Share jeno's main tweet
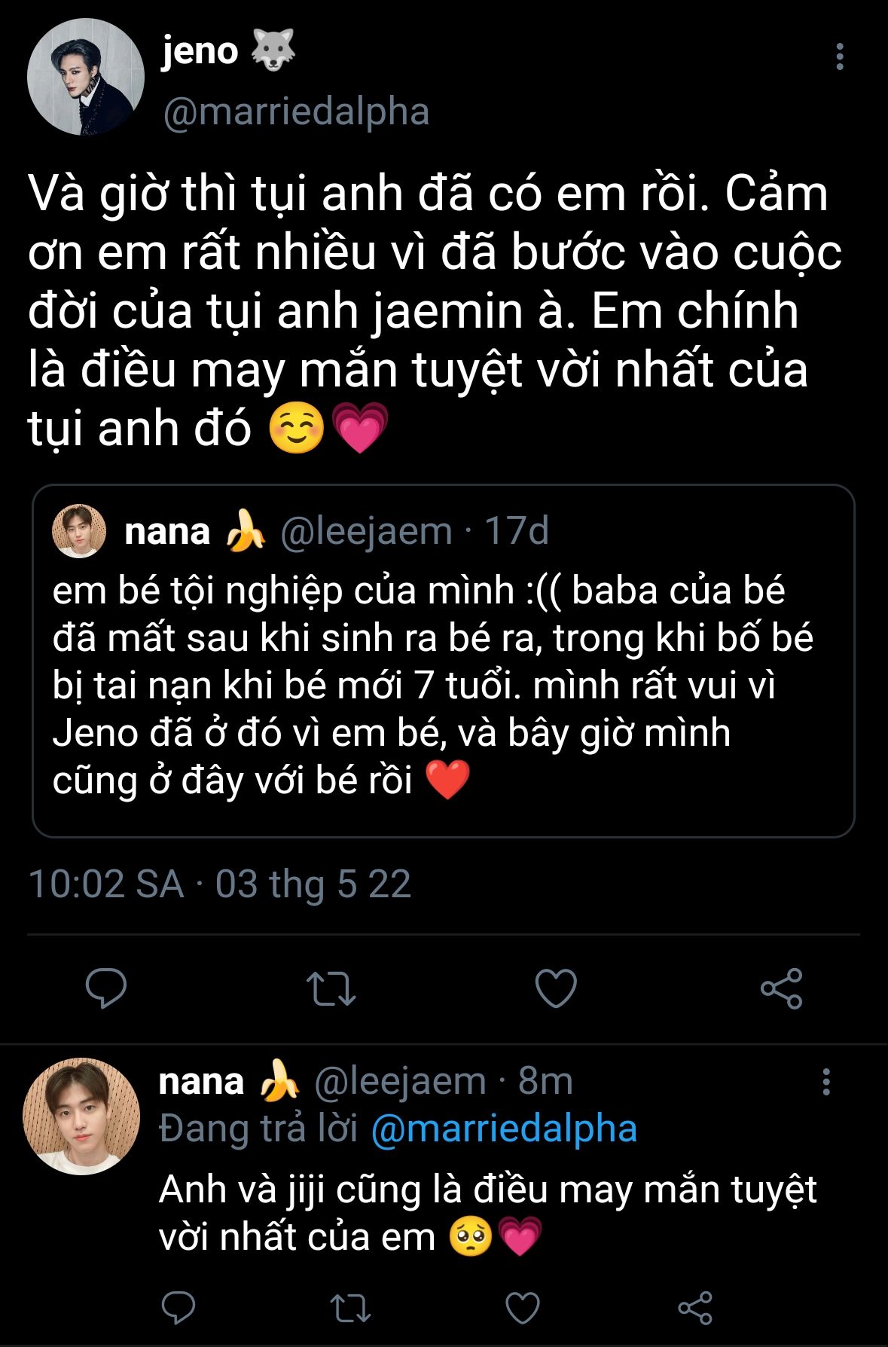This screenshot has width=888, height=1347. [x=781, y=988]
